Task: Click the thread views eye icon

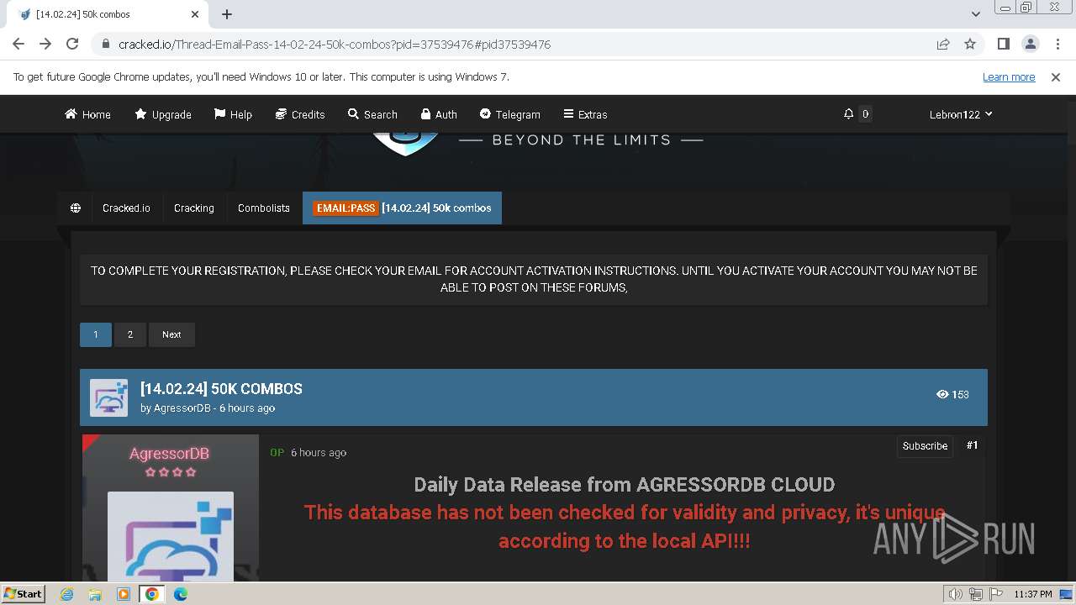Action: click(942, 394)
